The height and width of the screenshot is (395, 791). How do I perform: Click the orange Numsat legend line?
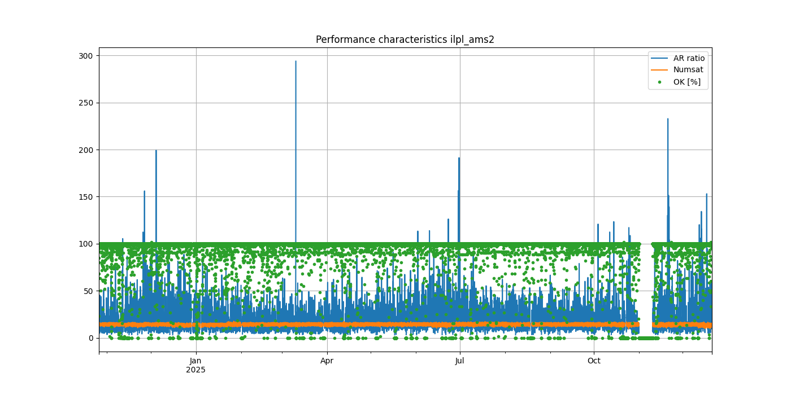tap(660, 70)
